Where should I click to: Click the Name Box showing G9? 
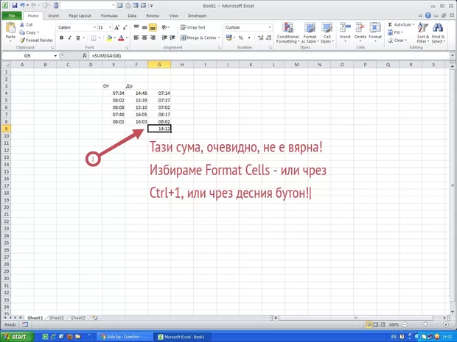[27, 56]
